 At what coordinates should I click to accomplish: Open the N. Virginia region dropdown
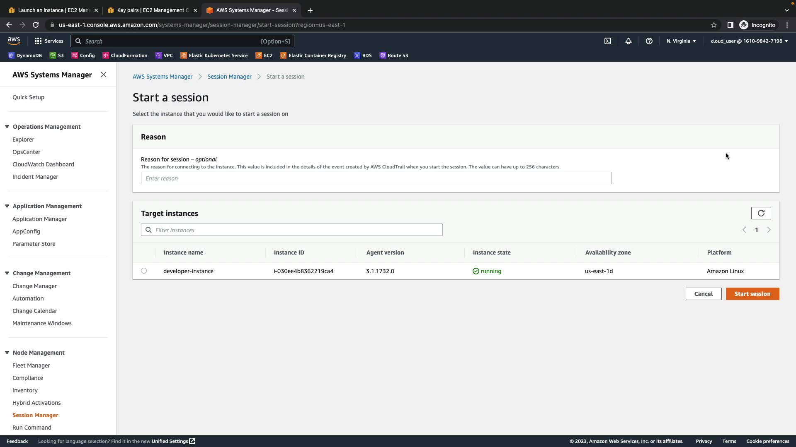tap(681, 41)
